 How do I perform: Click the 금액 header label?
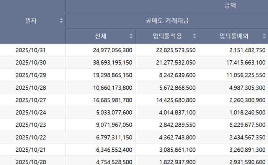[230, 5]
